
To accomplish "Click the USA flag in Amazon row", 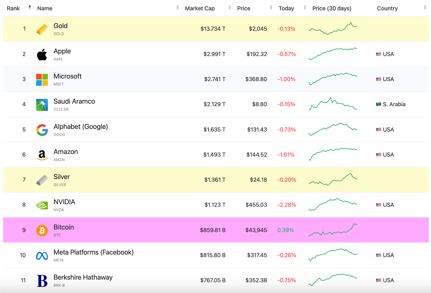I will 378,154.
